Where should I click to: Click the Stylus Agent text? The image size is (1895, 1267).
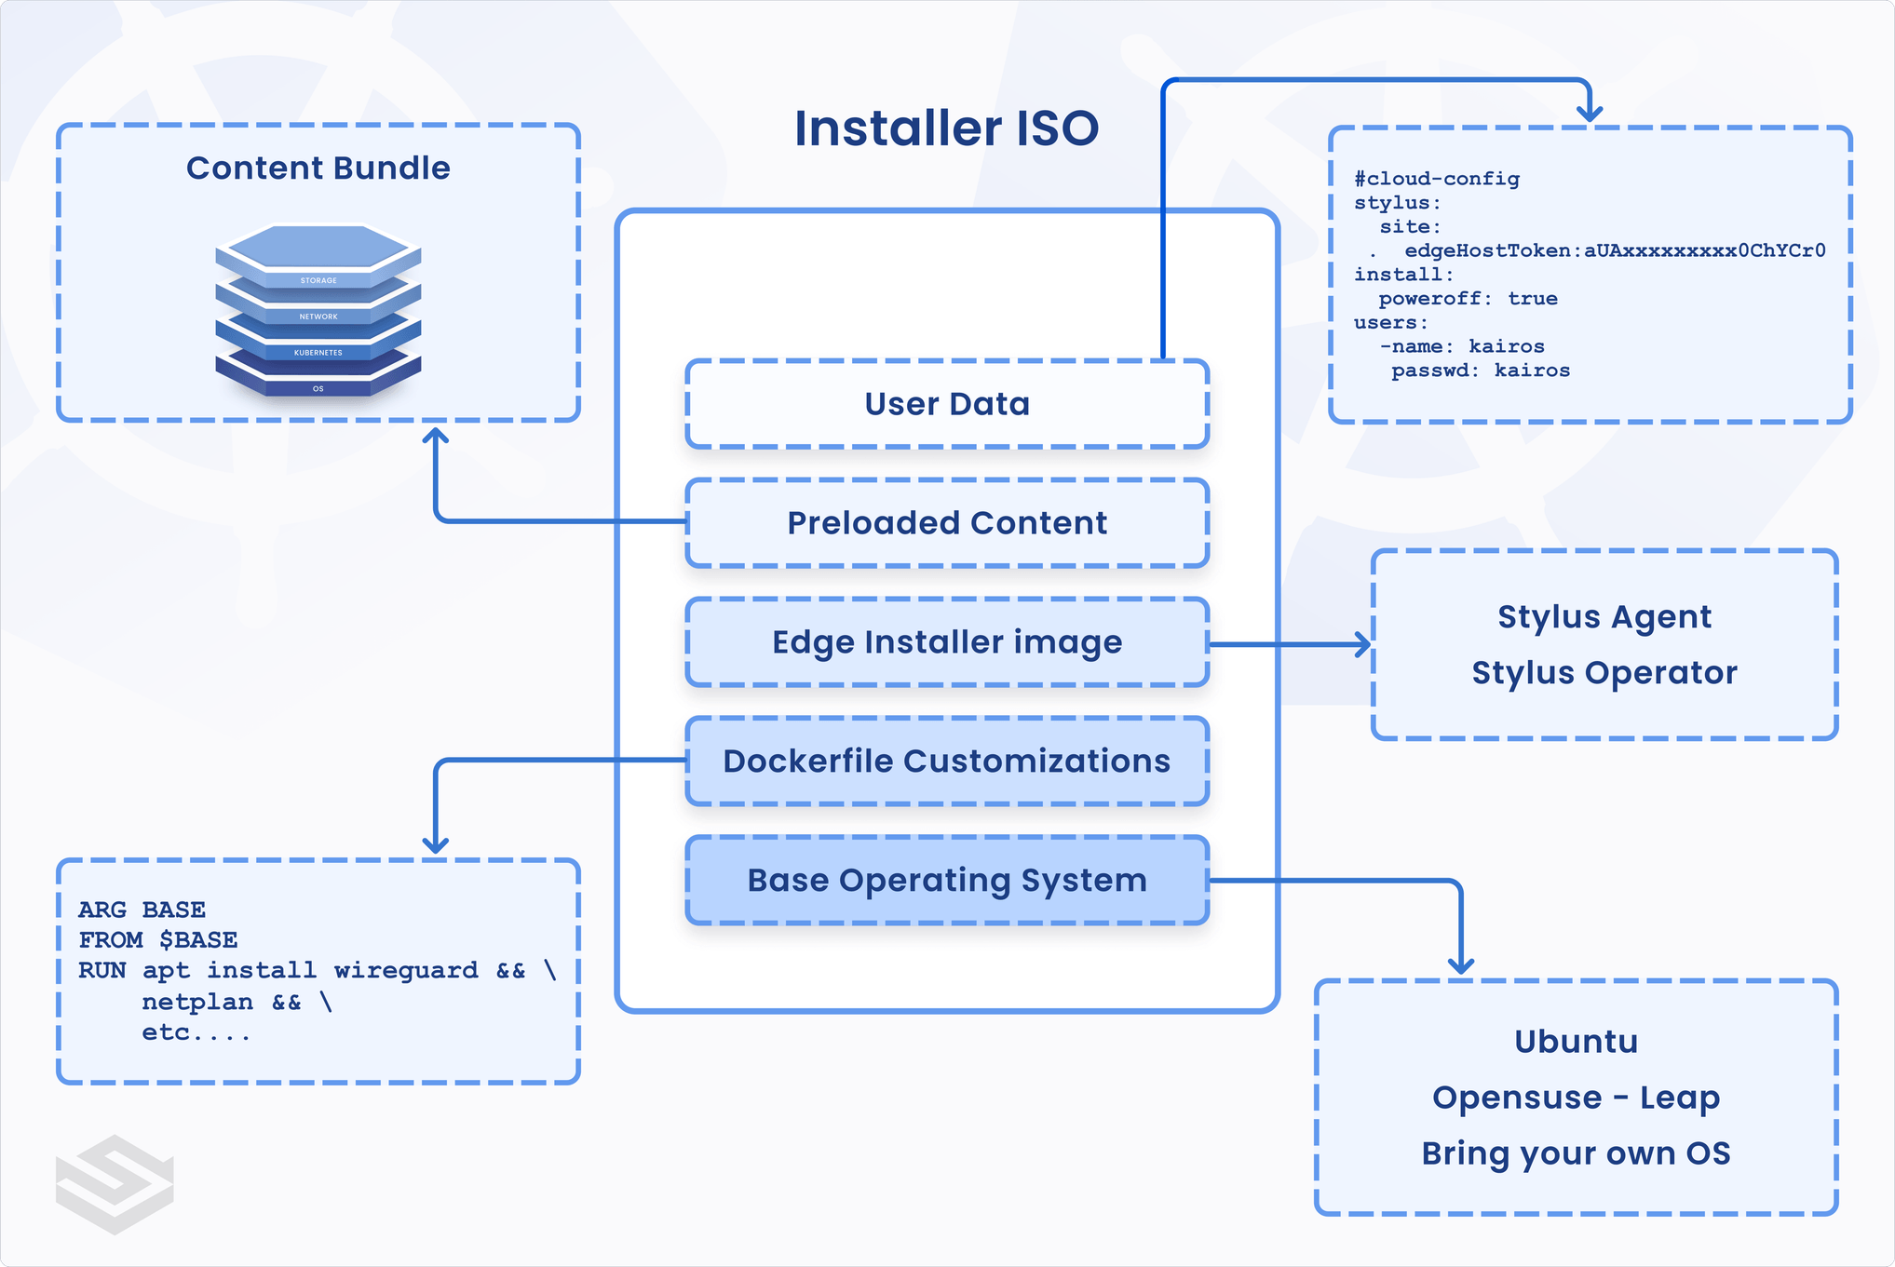coord(1604,618)
